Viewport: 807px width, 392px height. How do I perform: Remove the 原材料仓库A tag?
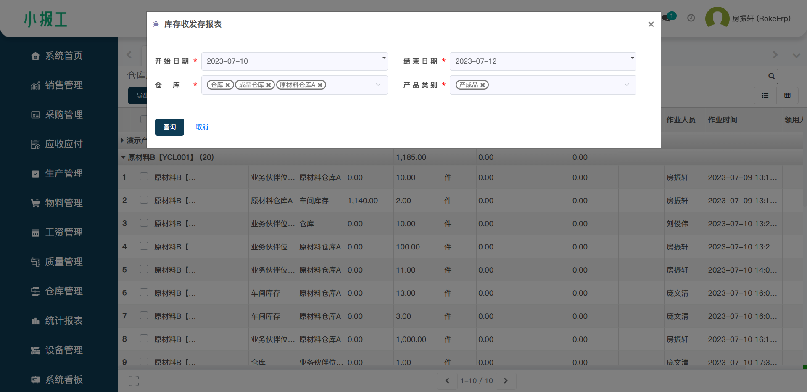click(x=320, y=85)
